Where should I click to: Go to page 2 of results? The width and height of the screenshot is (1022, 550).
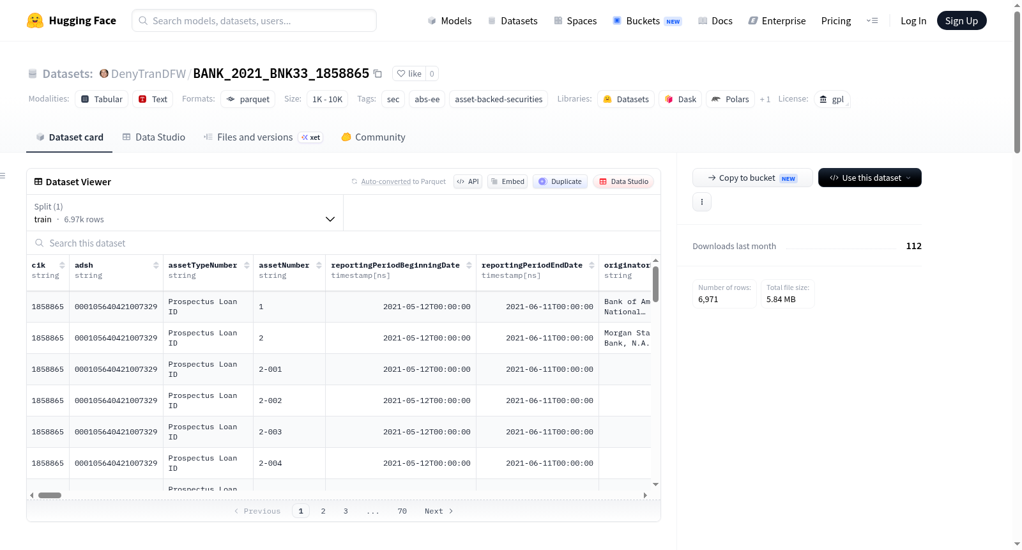point(323,511)
